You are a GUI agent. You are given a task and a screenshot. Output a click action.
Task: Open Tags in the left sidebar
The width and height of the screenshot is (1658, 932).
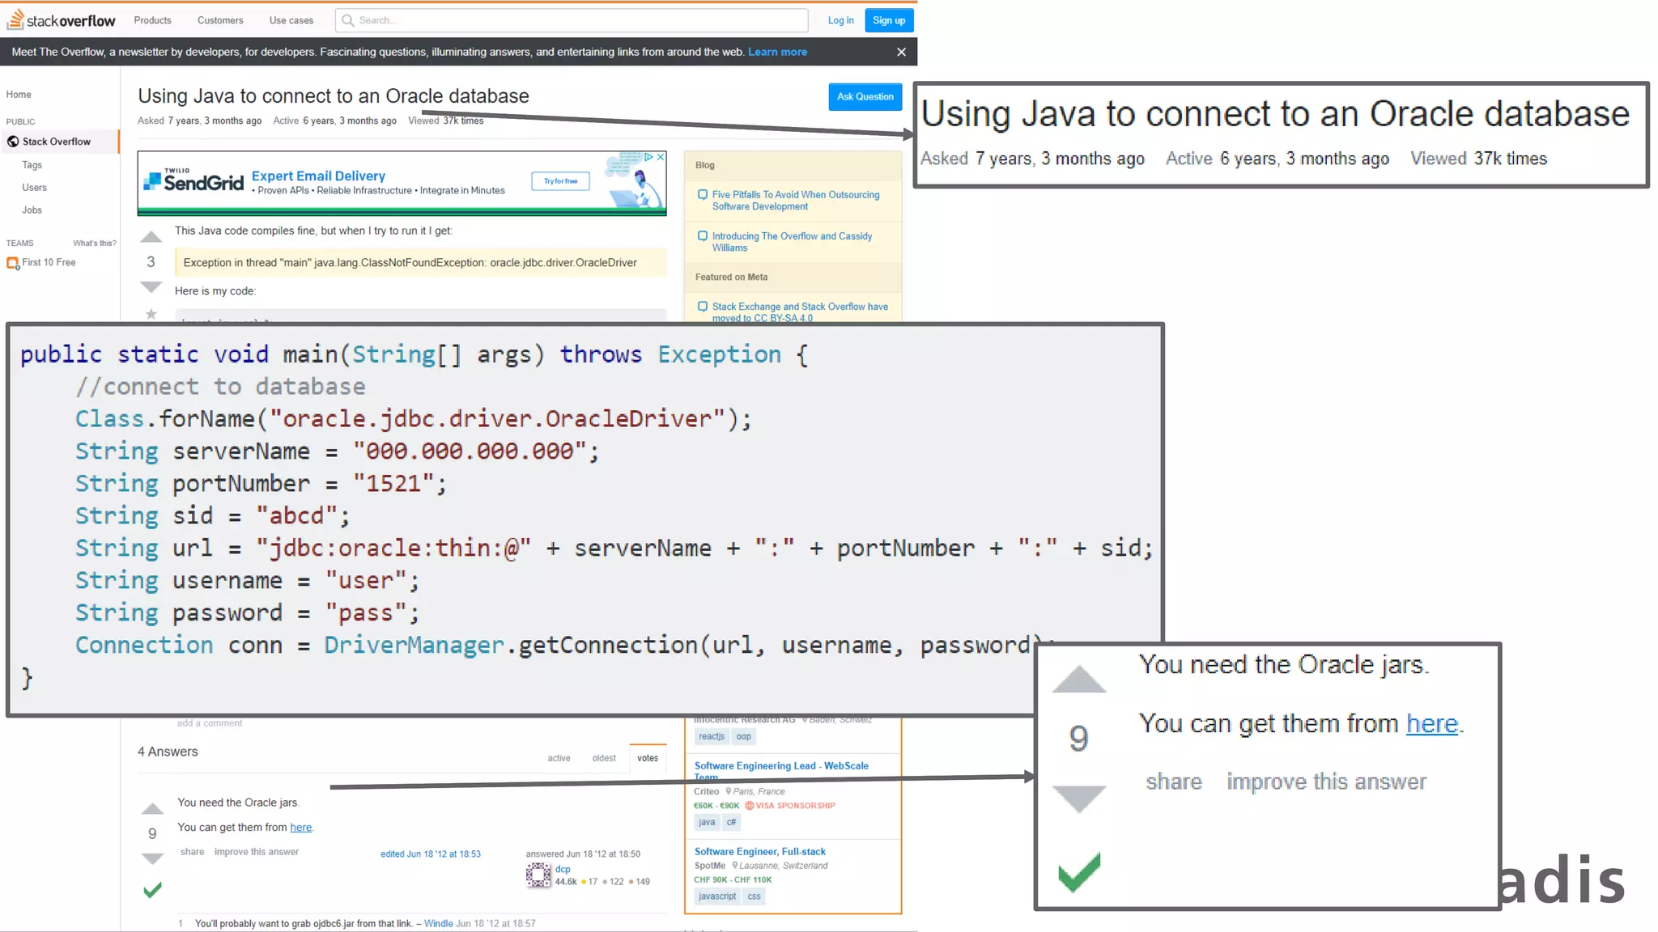32,165
